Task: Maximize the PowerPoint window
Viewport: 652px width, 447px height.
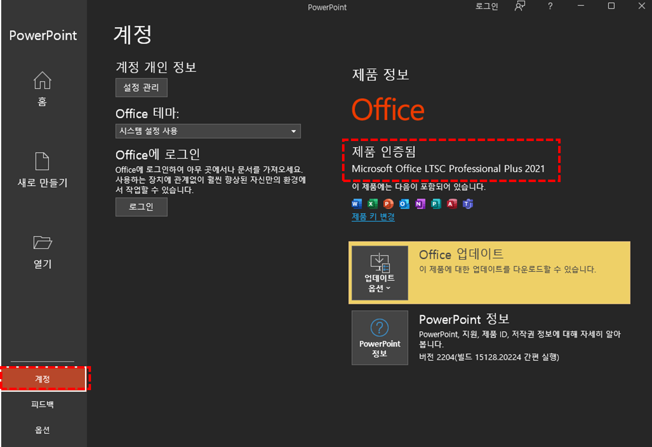Action: pos(611,6)
